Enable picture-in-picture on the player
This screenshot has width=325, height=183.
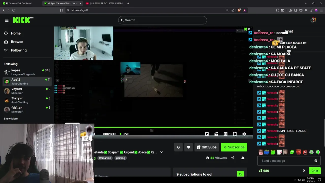[207, 134]
